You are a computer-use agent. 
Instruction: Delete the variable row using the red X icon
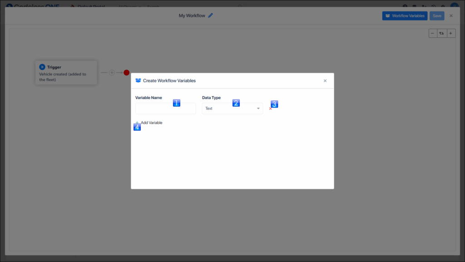(271, 109)
